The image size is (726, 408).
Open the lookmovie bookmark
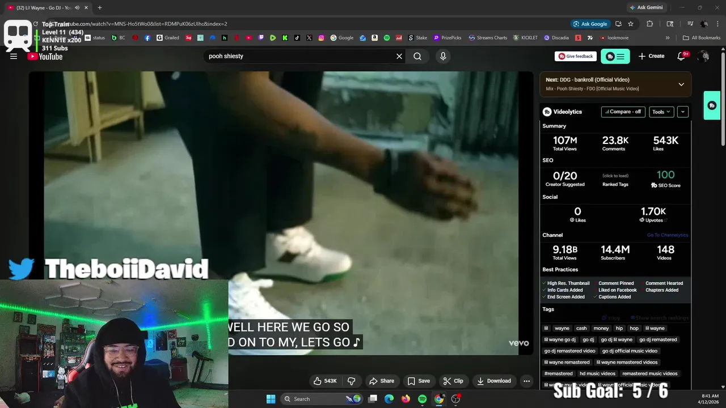[614, 38]
